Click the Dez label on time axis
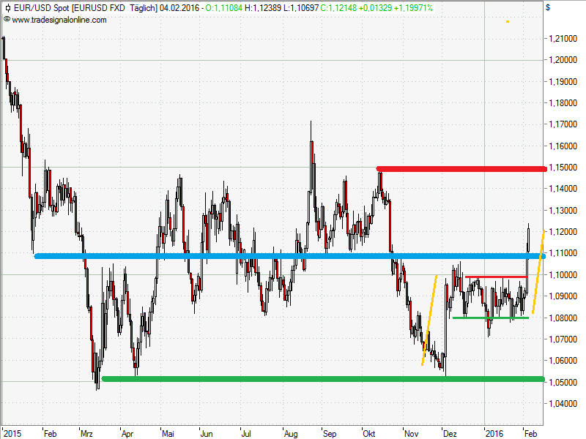 point(450,434)
